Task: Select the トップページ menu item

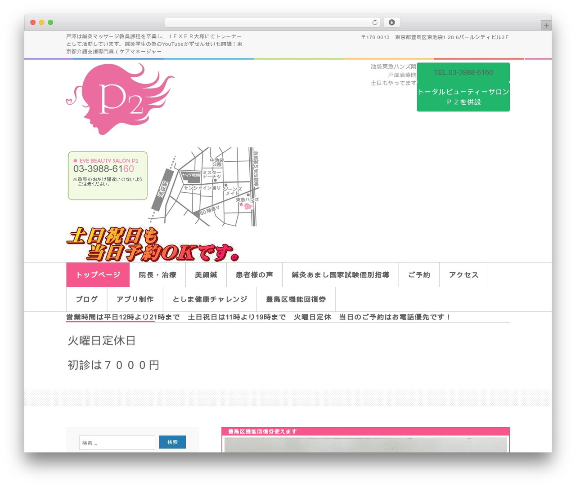Action: [98, 275]
